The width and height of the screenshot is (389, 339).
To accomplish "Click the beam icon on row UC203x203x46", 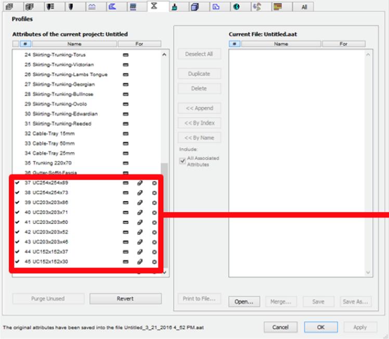I will (140, 242).
